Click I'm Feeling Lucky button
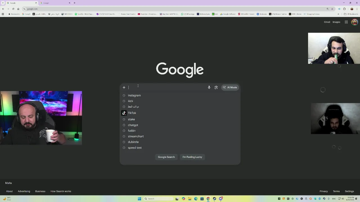Viewport: 360px width, 202px height. [x=192, y=157]
